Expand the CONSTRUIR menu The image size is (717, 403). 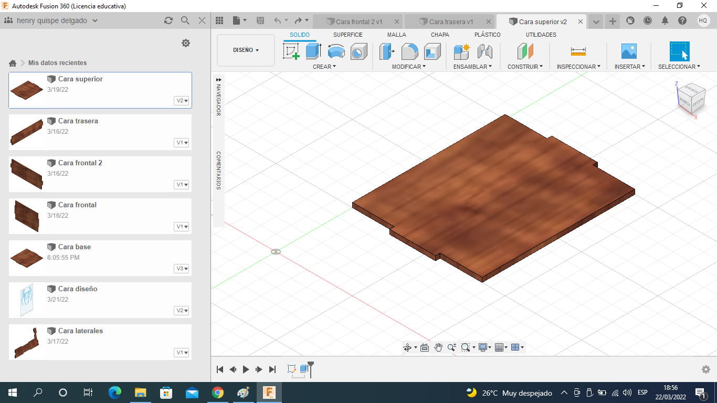525,67
